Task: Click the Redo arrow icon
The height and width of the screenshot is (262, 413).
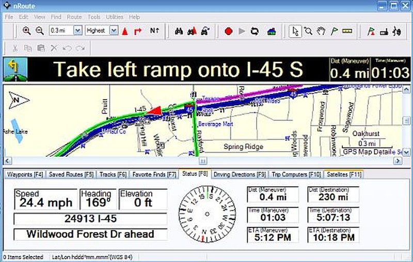Action: [x=80, y=48]
